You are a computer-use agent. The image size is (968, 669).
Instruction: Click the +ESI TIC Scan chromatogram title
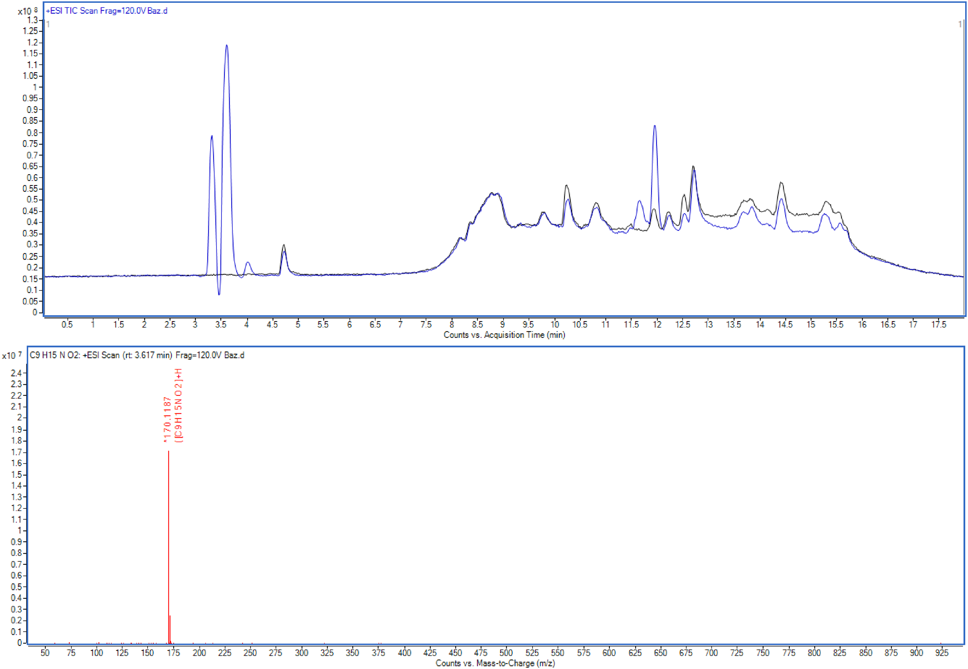pyautogui.click(x=107, y=11)
